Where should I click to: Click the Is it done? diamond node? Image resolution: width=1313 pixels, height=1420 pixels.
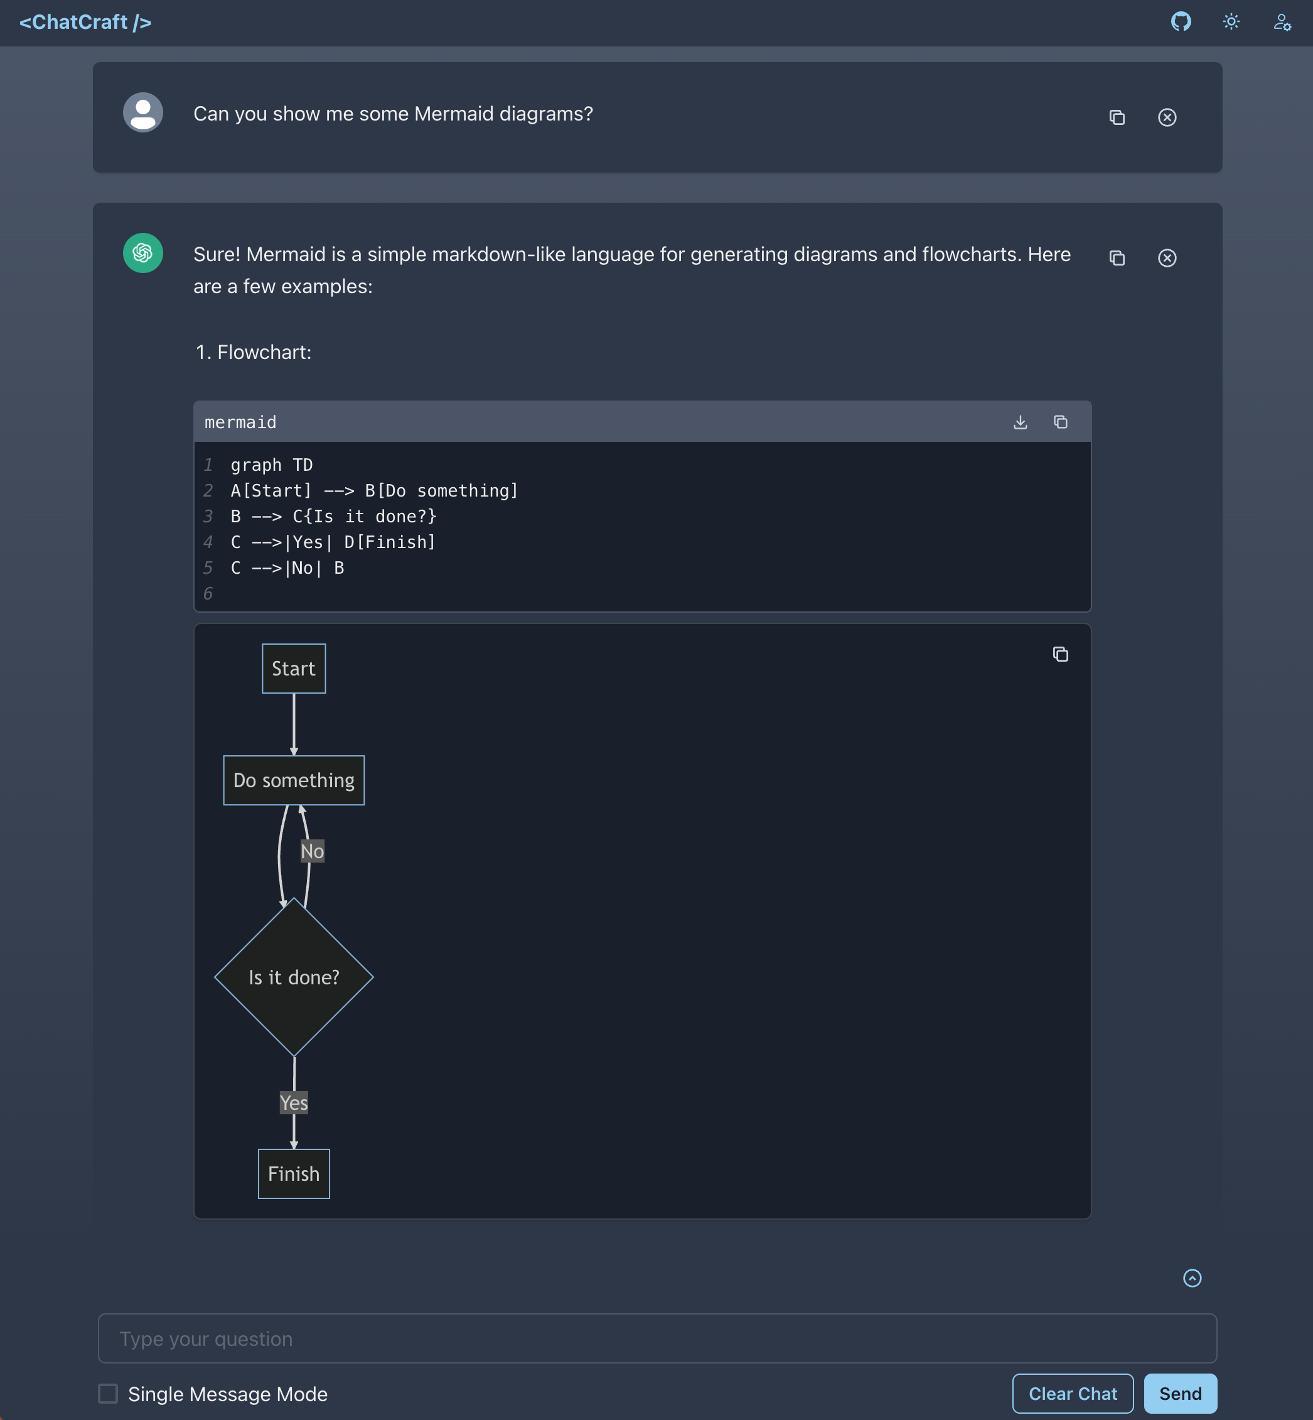coord(294,977)
